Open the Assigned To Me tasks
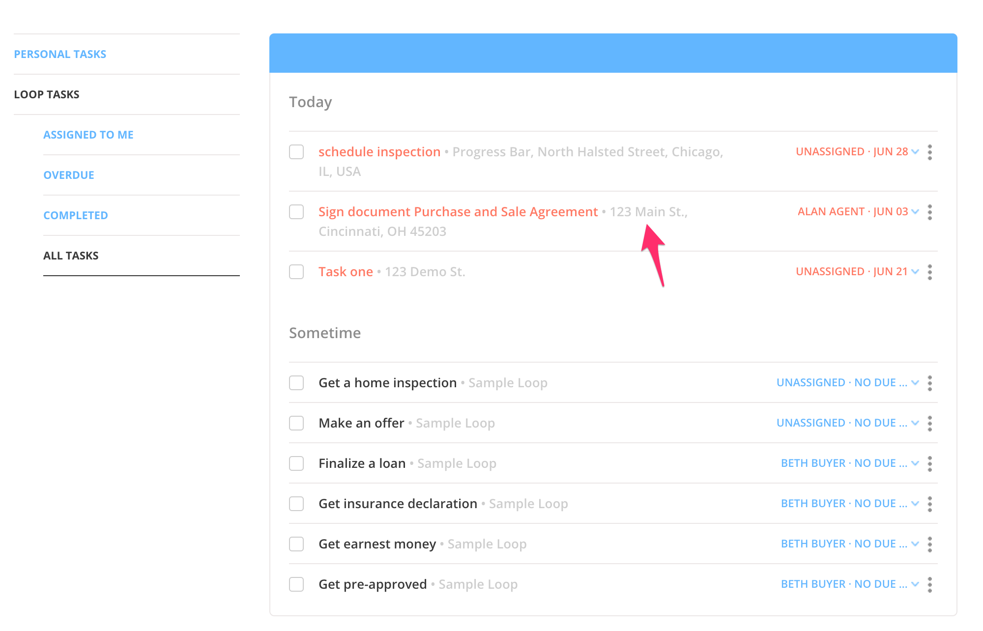This screenshot has width=983, height=631. [88, 135]
